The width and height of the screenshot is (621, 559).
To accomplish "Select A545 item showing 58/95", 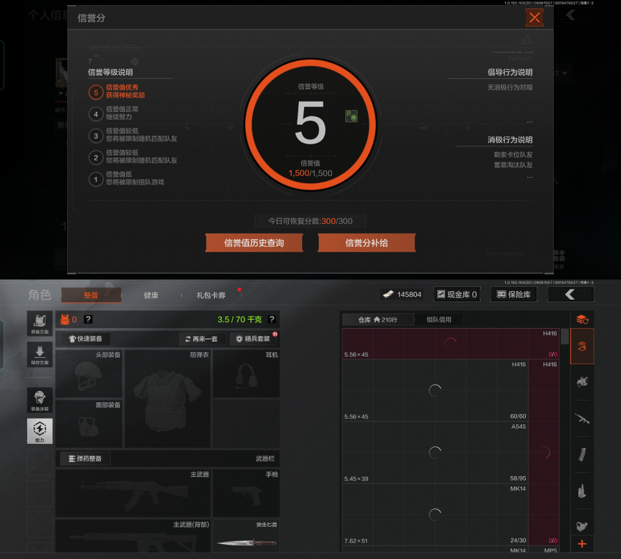I will coord(435,452).
